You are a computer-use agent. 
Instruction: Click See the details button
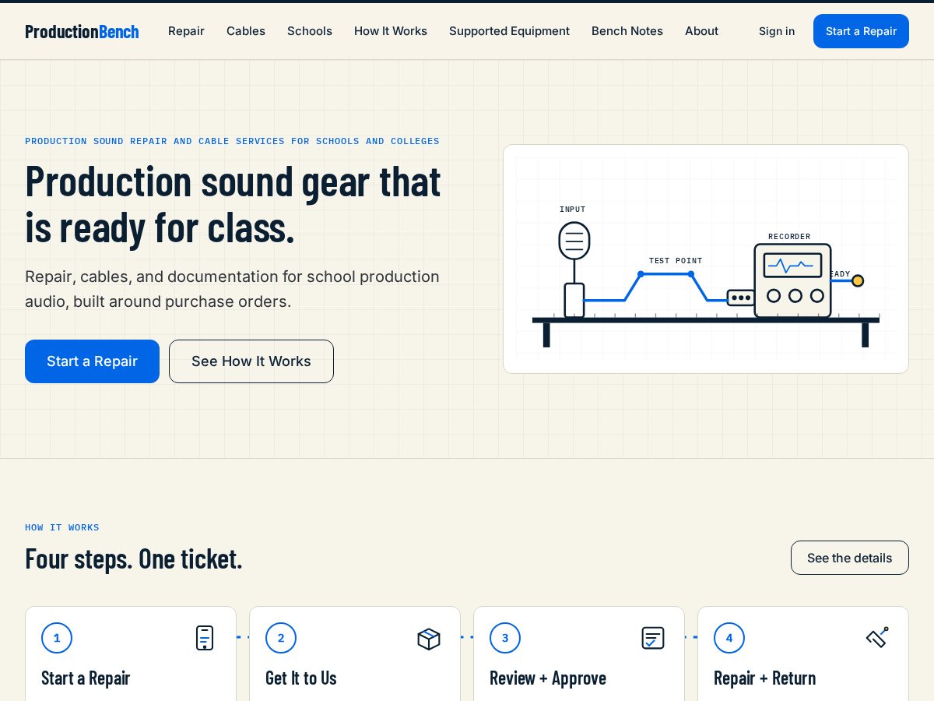(x=850, y=558)
